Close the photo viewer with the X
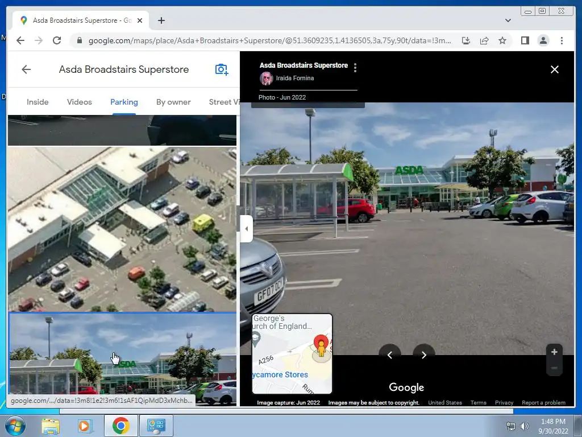 coord(555,69)
